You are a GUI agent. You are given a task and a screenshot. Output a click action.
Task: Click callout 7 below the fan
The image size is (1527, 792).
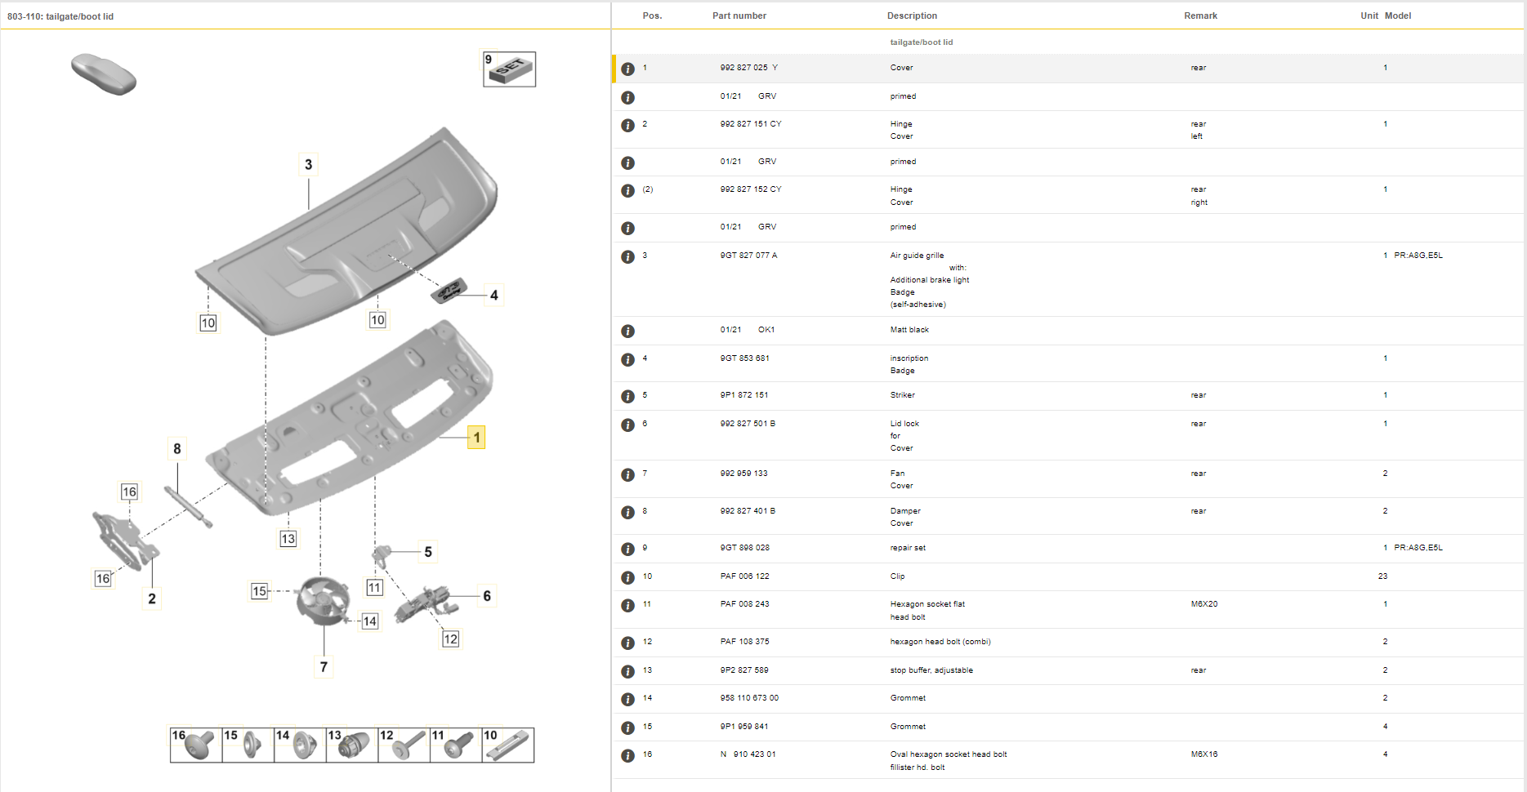tap(324, 667)
